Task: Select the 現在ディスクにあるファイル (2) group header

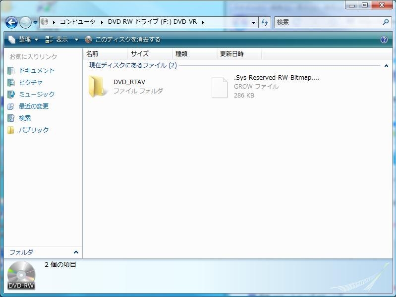Action: click(133, 65)
